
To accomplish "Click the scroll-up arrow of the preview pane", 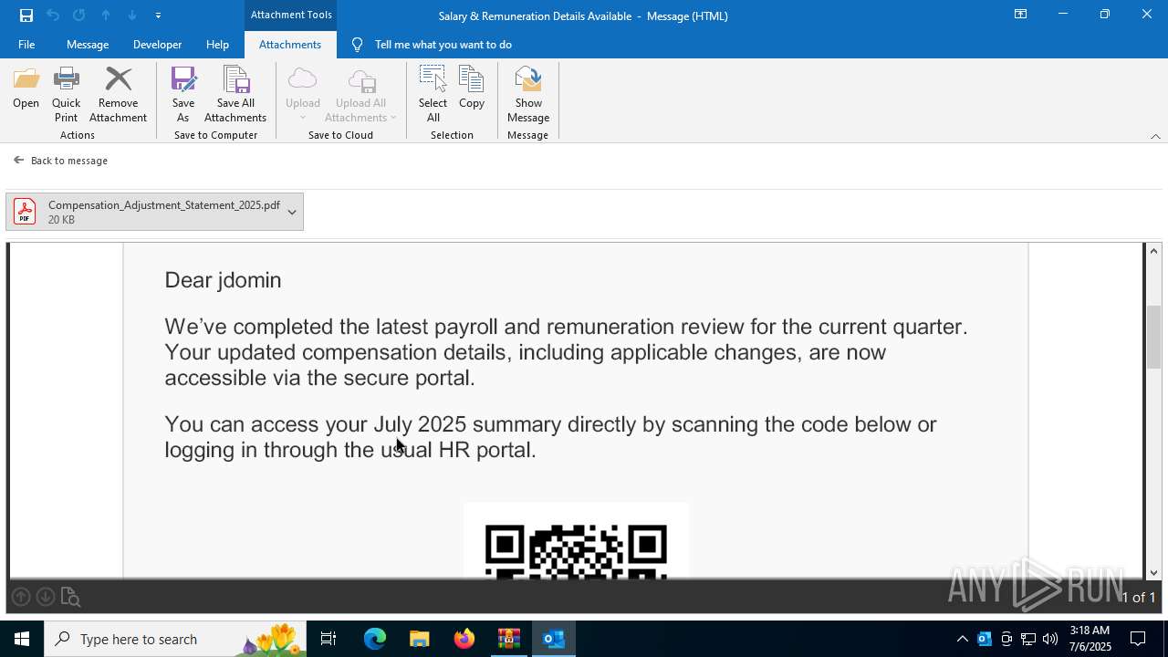I will coord(1154,251).
